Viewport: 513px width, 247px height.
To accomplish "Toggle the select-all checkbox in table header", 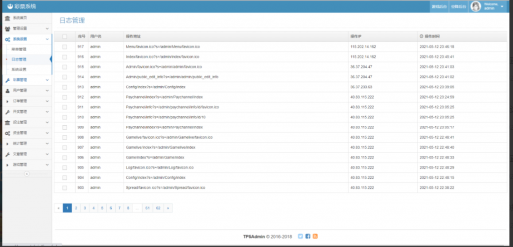I will (x=65, y=37).
